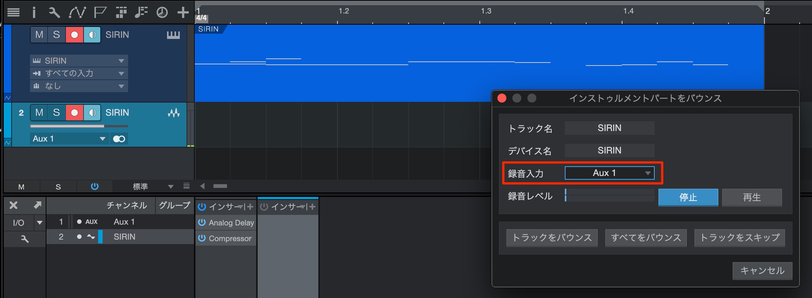Image resolution: width=812 pixels, height=298 pixels.
Task: Open the marker track flag icon
Action: [x=100, y=12]
